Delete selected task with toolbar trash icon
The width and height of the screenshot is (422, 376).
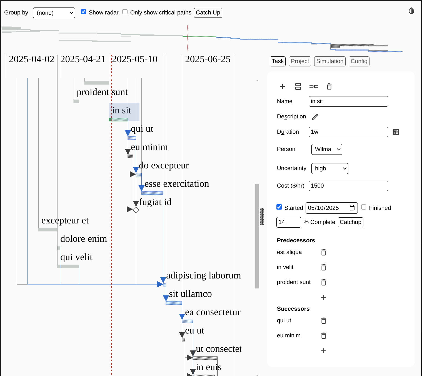click(x=329, y=86)
